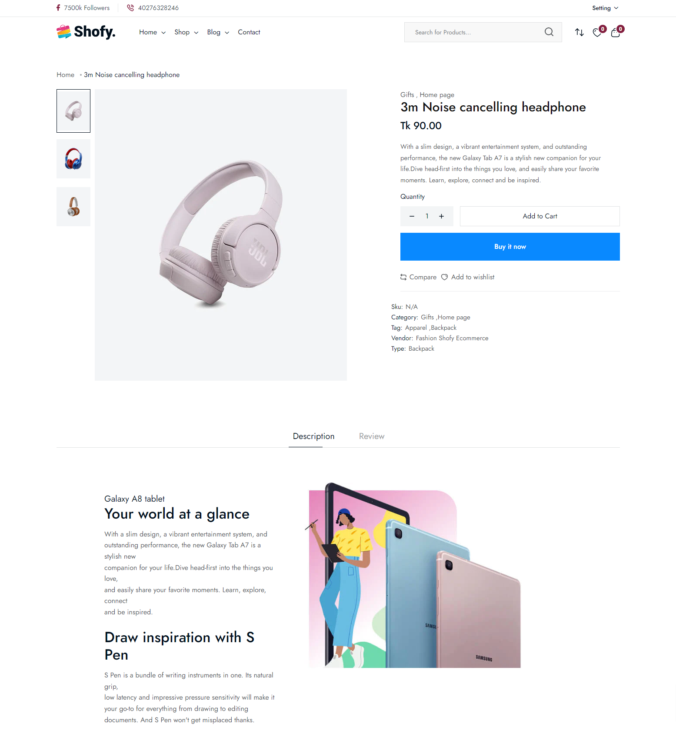Switch to the Review tab

click(x=372, y=436)
